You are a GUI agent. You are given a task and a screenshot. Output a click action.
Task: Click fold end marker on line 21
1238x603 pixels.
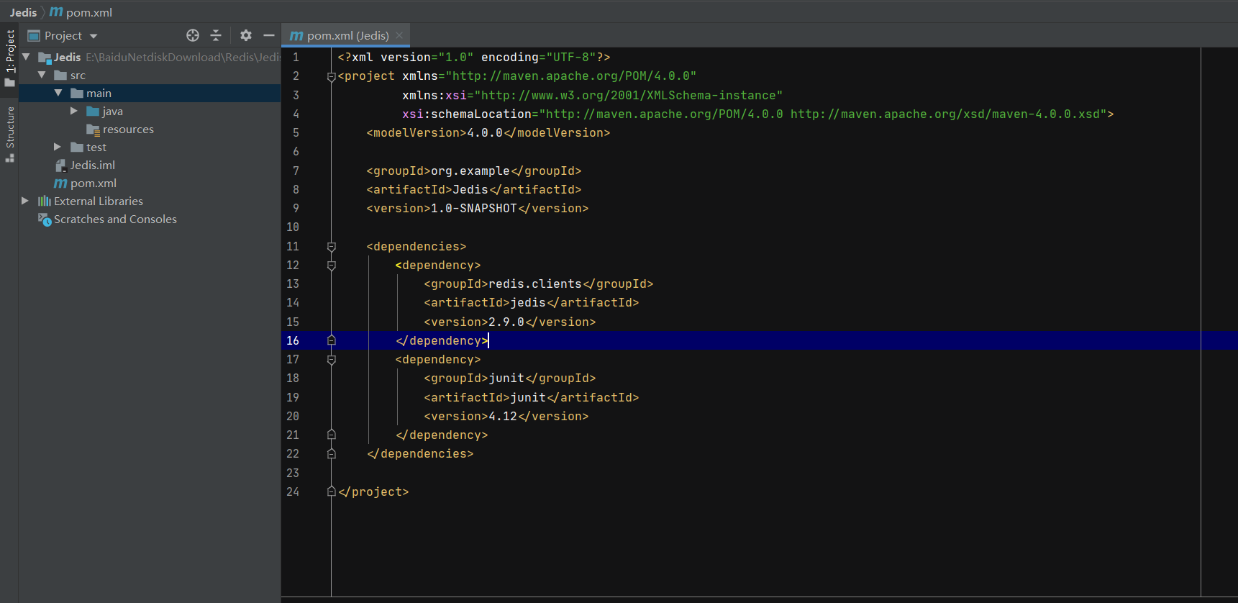[332, 435]
